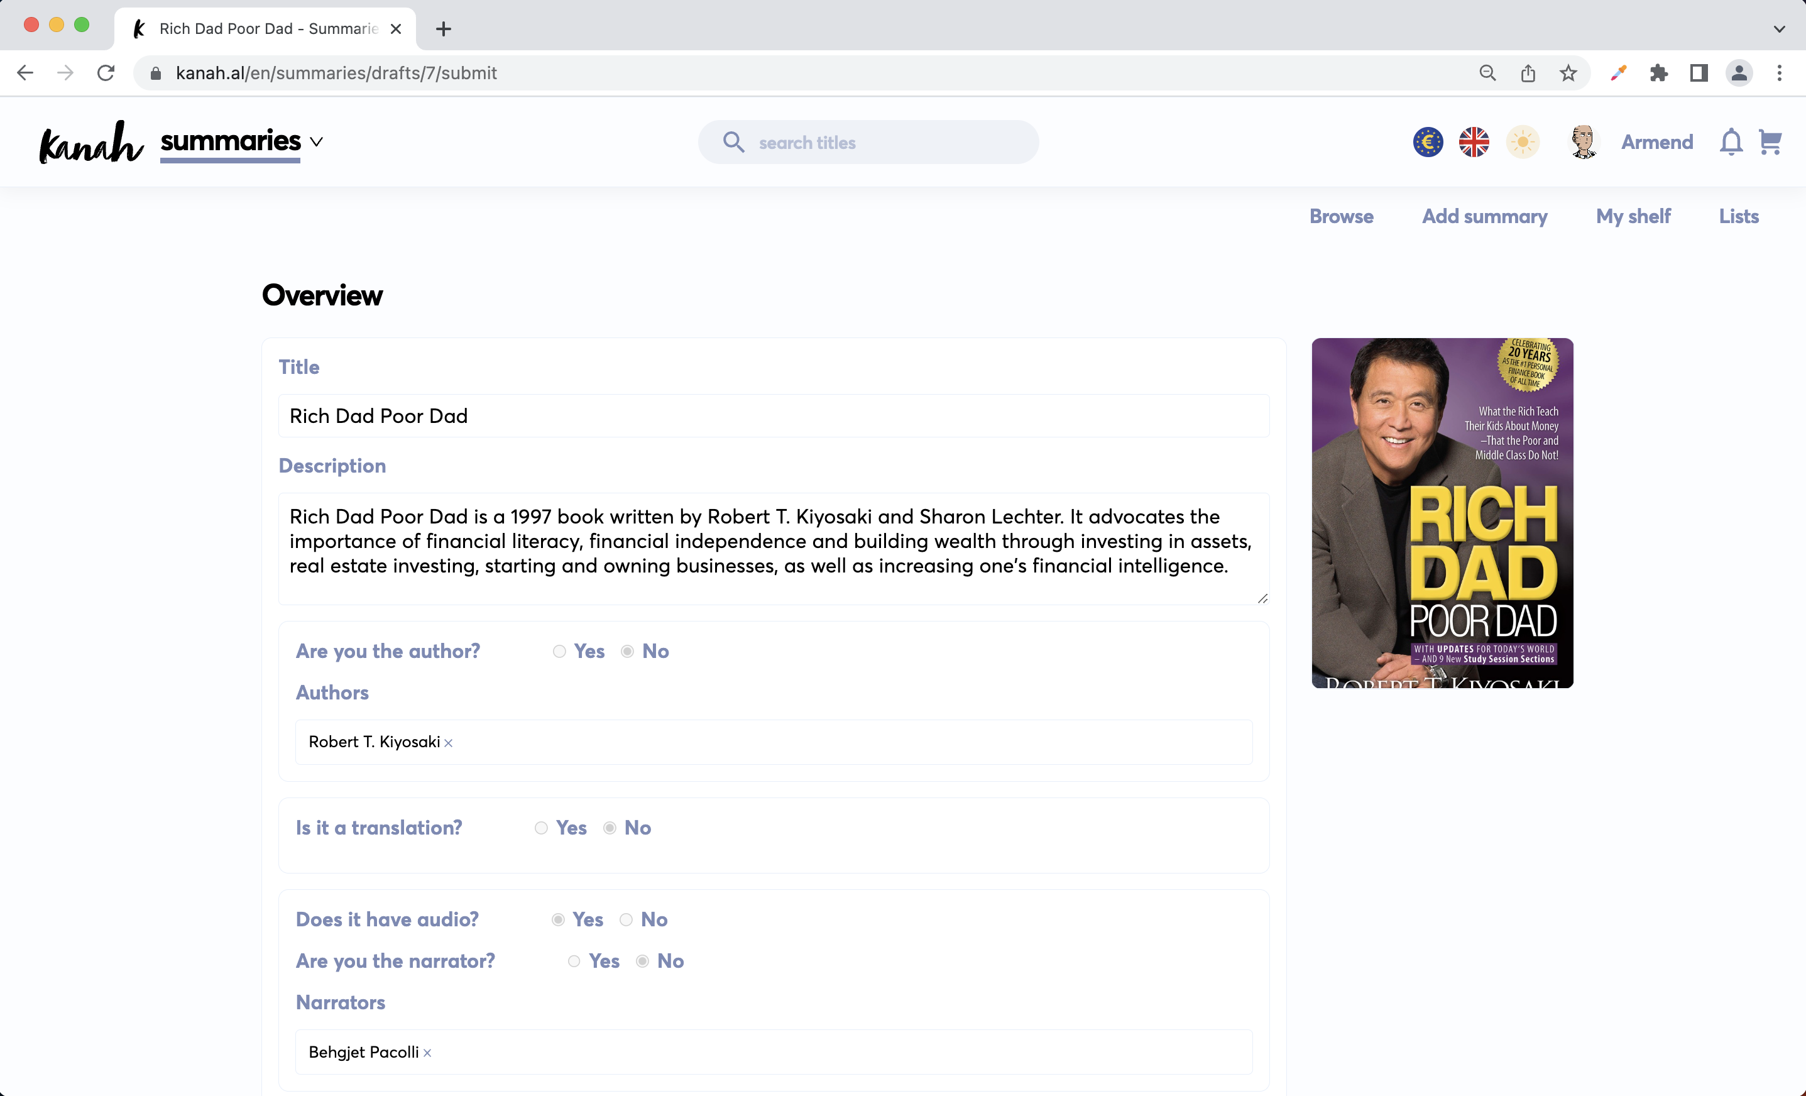Open Chrome profile icon
Image resolution: width=1806 pixels, height=1096 pixels.
[x=1739, y=72]
